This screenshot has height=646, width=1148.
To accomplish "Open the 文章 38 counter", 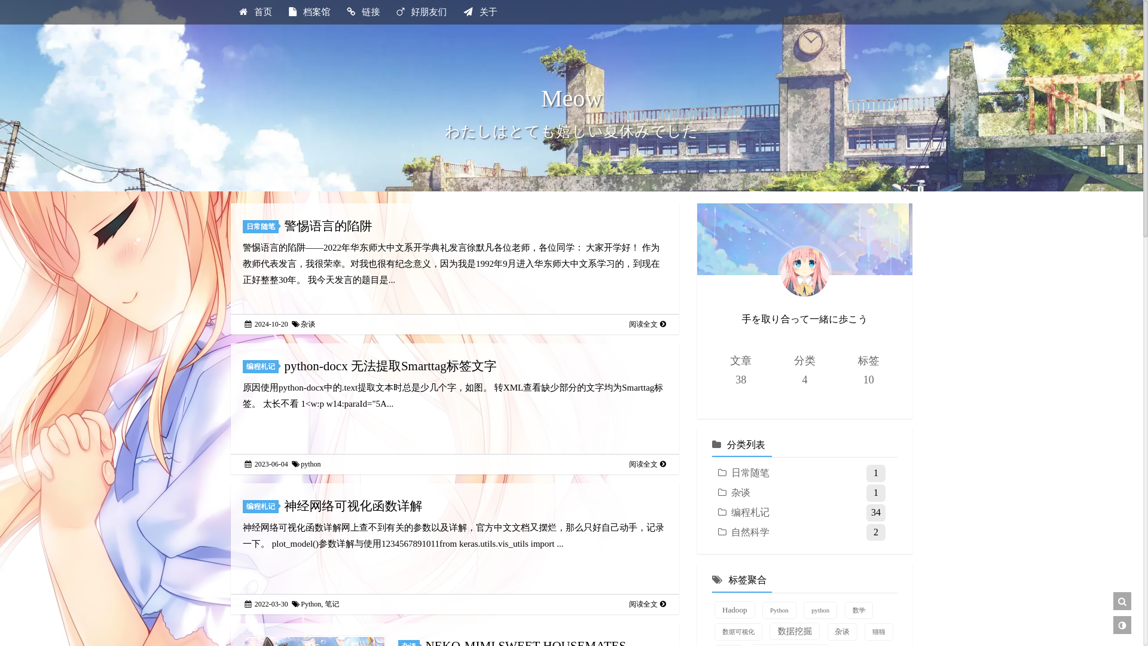I will (741, 370).
